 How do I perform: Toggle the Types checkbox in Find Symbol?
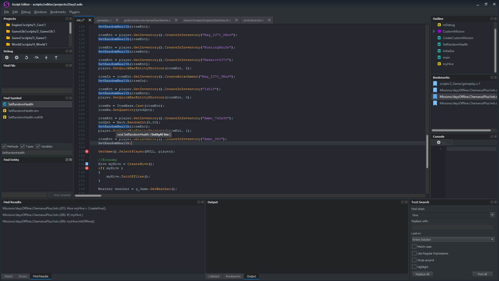pos(23,146)
